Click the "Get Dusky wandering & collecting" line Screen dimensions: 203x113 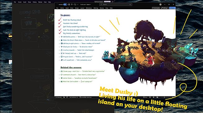[75, 27]
